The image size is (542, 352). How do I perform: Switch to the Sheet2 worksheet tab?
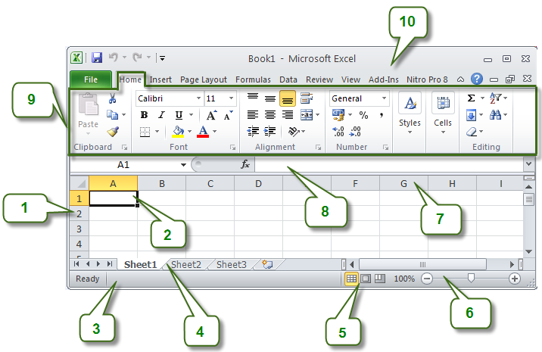(x=186, y=264)
